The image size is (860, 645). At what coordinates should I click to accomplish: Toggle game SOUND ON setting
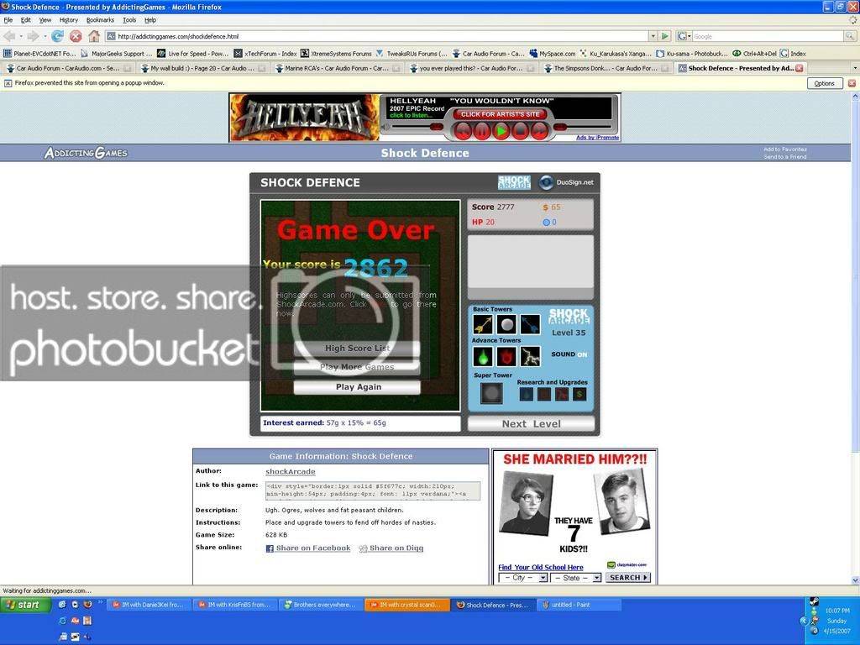click(x=569, y=354)
